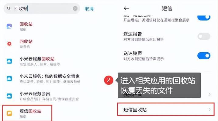Click the 小米云服务会员 cloud icon
Image resolution: width=218 pixels, height=121 pixels.
(9, 96)
